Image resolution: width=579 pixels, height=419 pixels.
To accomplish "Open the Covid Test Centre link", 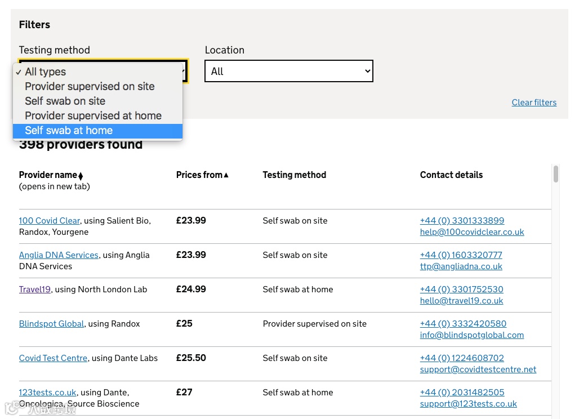I will click(53, 358).
